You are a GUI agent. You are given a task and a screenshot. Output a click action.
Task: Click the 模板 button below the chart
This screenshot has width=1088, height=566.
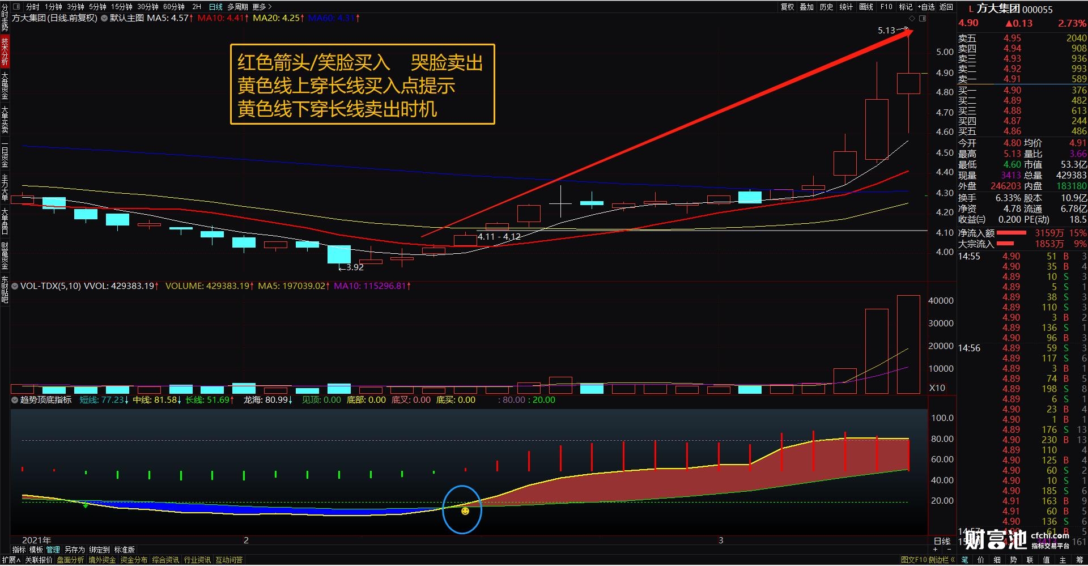click(x=36, y=550)
